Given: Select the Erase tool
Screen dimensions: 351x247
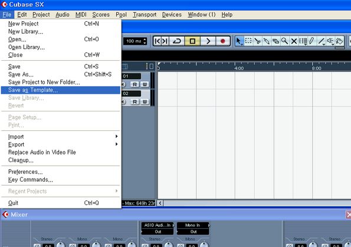Looking at the screenshot, I should 275,41.
